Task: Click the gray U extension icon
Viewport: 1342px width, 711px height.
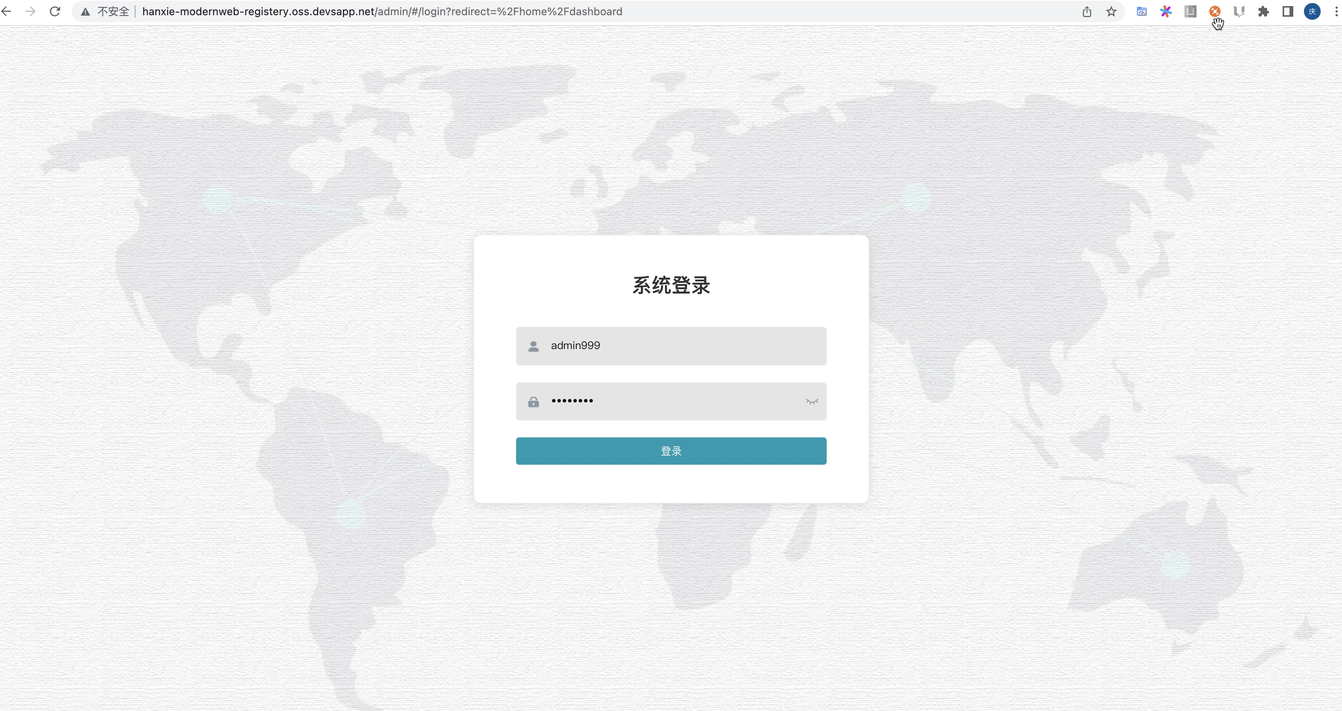Action: [x=1191, y=11]
